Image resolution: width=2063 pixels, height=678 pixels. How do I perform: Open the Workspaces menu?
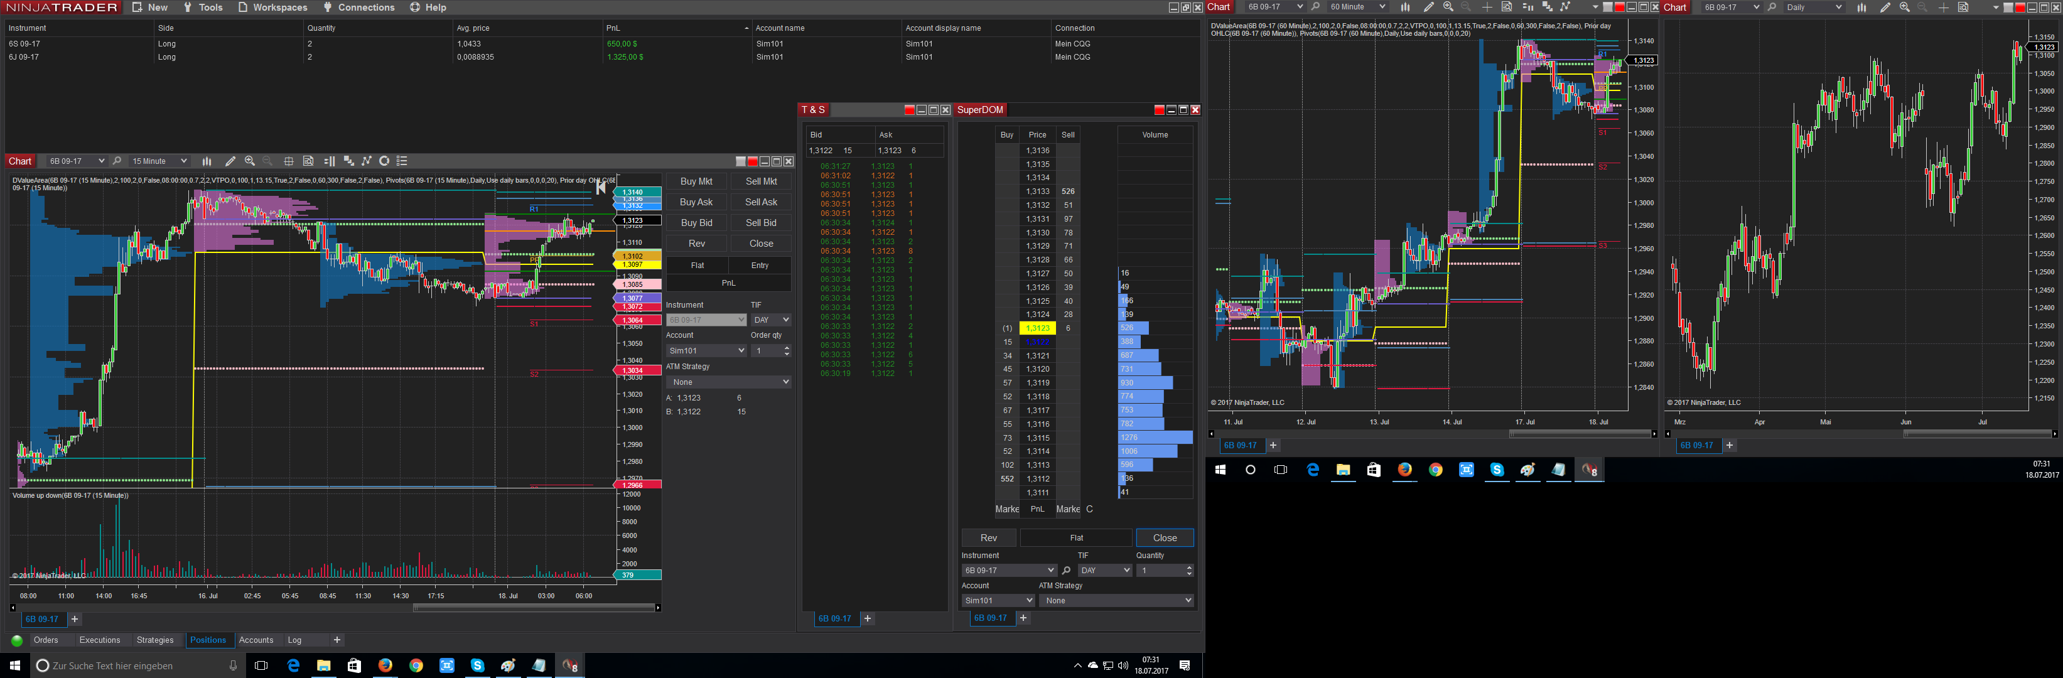[x=272, y=7]
